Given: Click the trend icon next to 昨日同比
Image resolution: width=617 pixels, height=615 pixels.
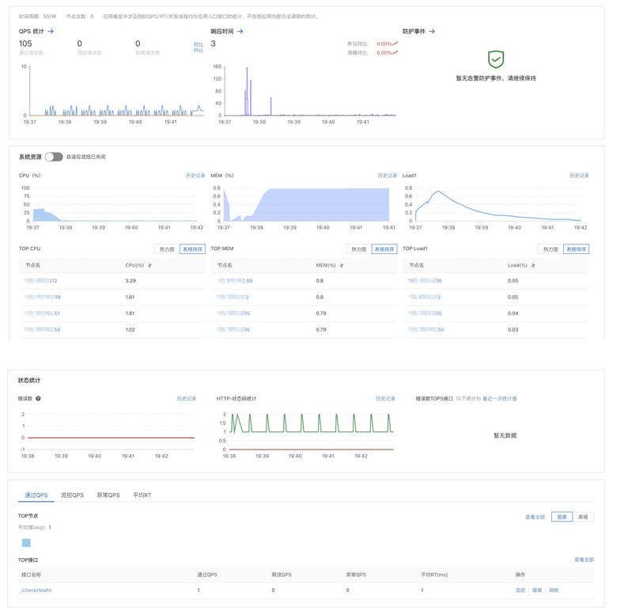Looking at the screenshot, I should (395, 44).
